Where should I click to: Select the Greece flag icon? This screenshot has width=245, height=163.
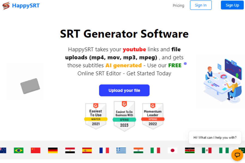click(121, 150)
